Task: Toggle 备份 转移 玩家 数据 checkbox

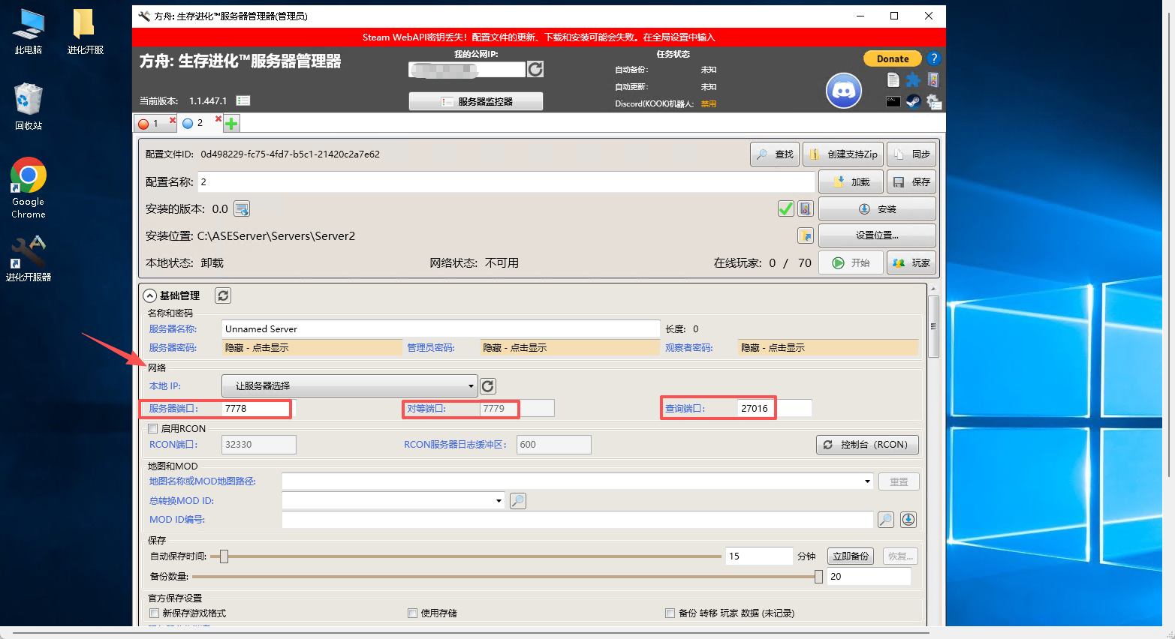Action: (x=670, y=613)
